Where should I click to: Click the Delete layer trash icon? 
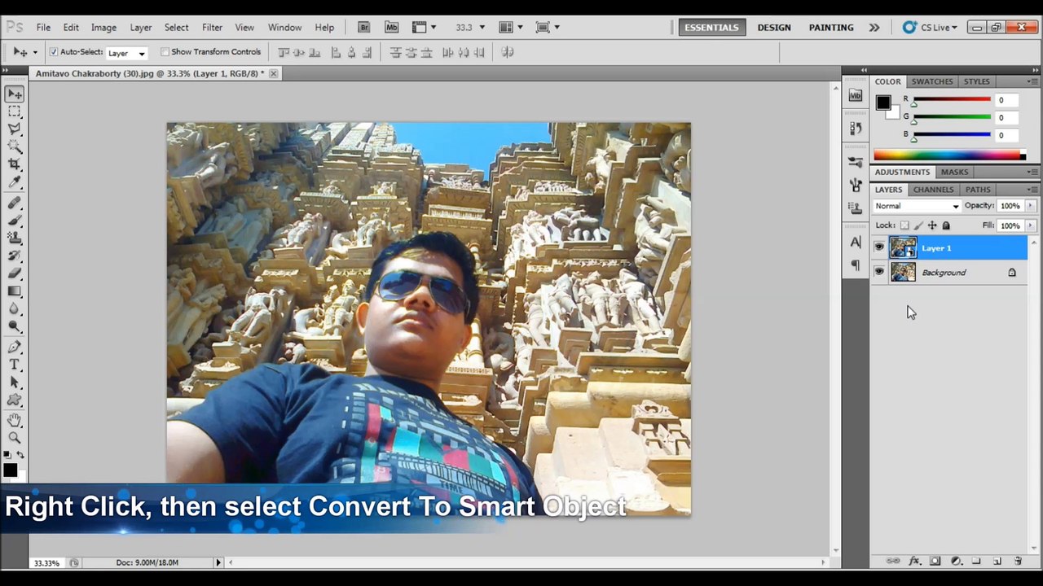(x=1018, y=562)
